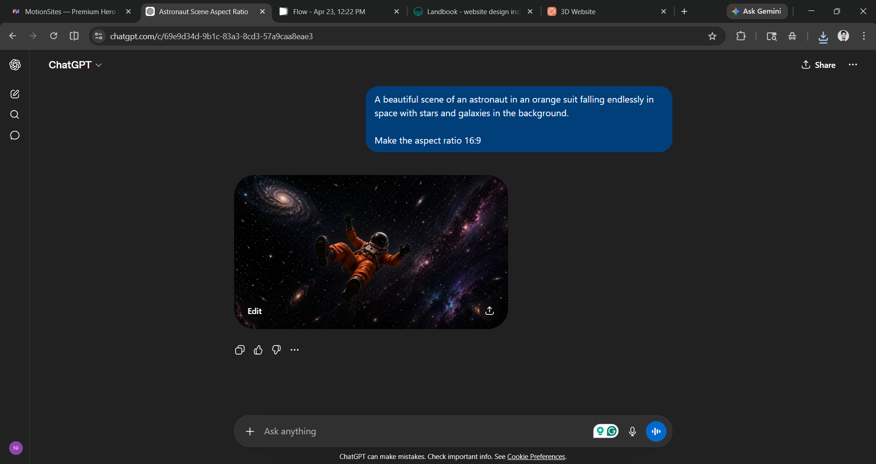Switch to the 3D Website tab

(x=577, y=11)
